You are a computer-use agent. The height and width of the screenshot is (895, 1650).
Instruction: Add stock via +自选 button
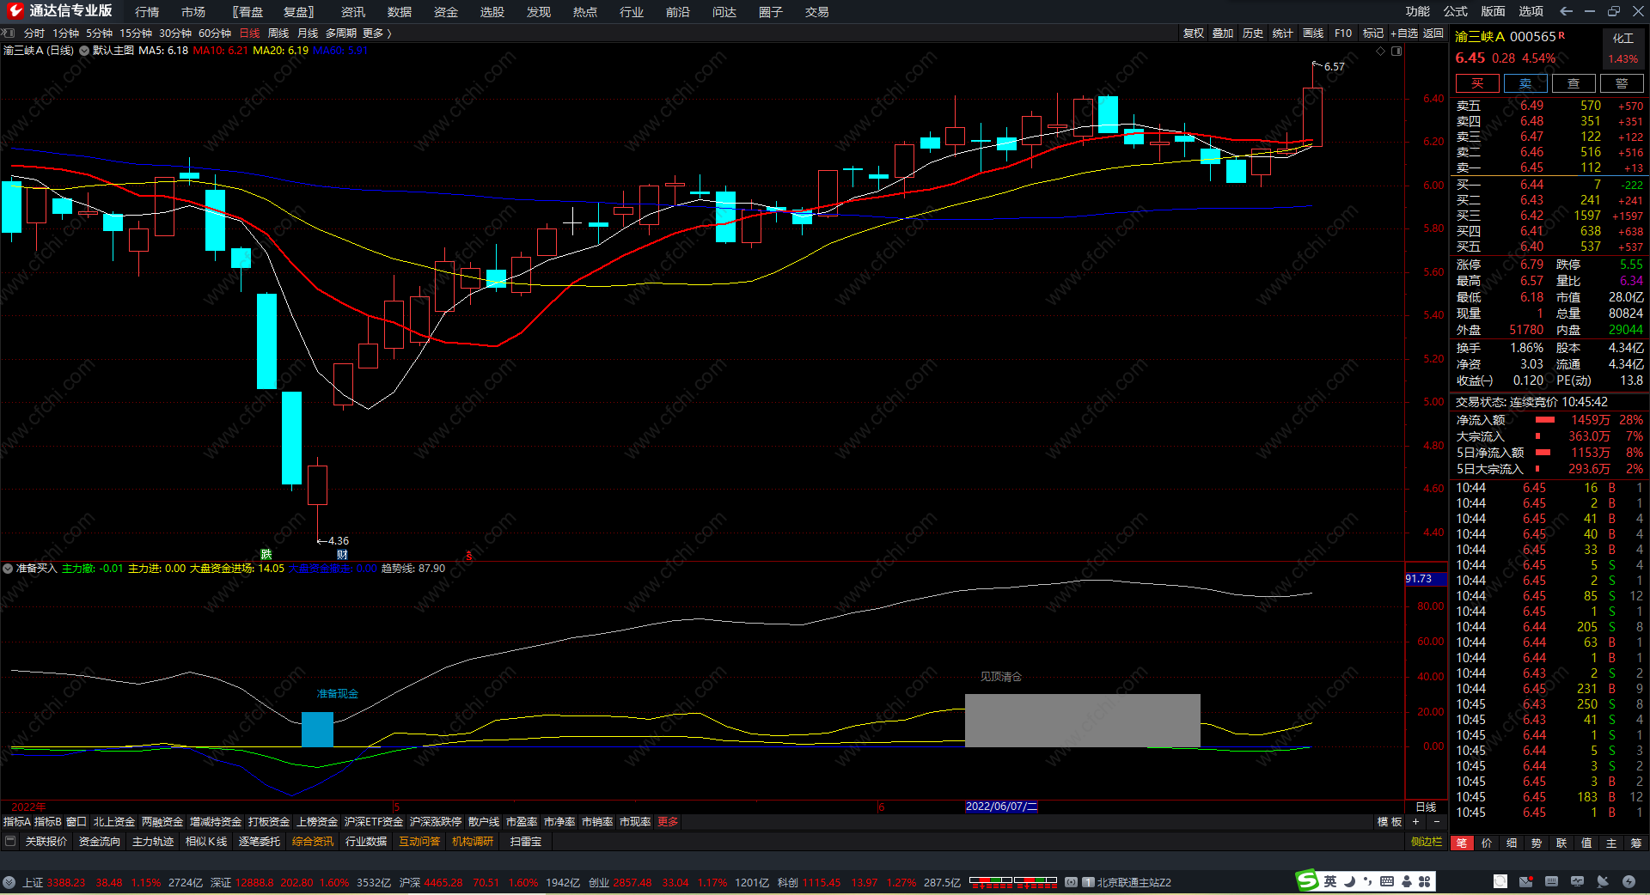click(x=1404, y=33)
